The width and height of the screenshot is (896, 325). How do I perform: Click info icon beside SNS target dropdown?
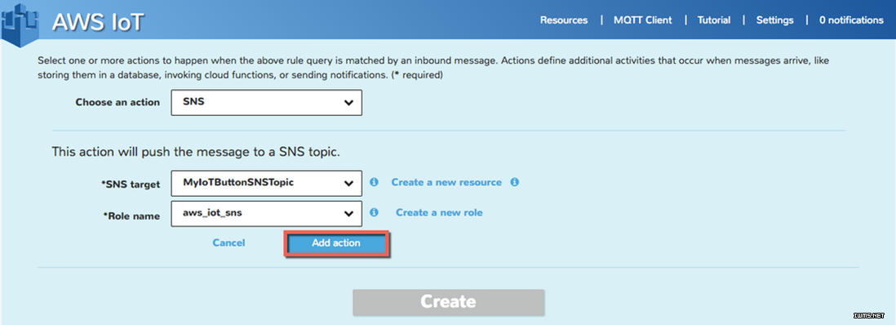point(375,182)
